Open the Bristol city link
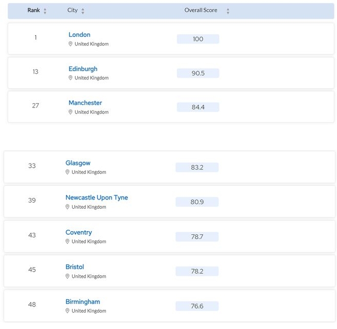 (x=75, y=267)
